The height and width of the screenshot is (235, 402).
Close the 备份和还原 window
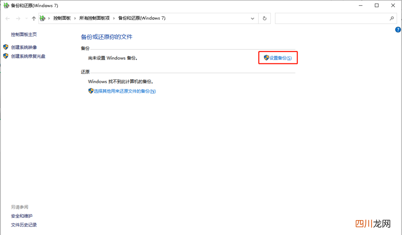[x=393, y=5]
